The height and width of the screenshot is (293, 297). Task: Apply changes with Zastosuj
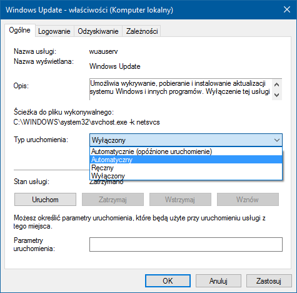click(x=269, y=281)
